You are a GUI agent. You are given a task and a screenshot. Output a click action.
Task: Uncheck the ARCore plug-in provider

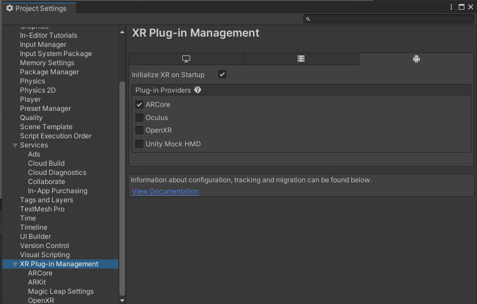click(x=139, y=105)
